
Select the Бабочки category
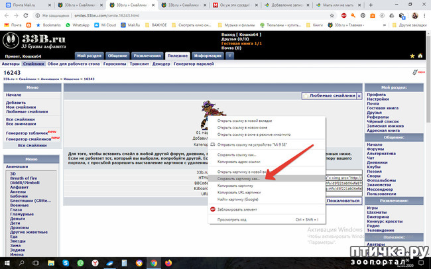click(19, 196)
